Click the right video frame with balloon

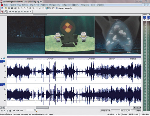[118, 35]
